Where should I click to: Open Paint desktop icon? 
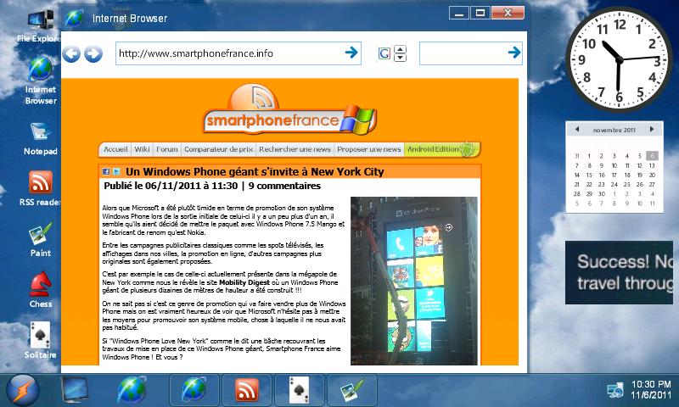[40, 240]
